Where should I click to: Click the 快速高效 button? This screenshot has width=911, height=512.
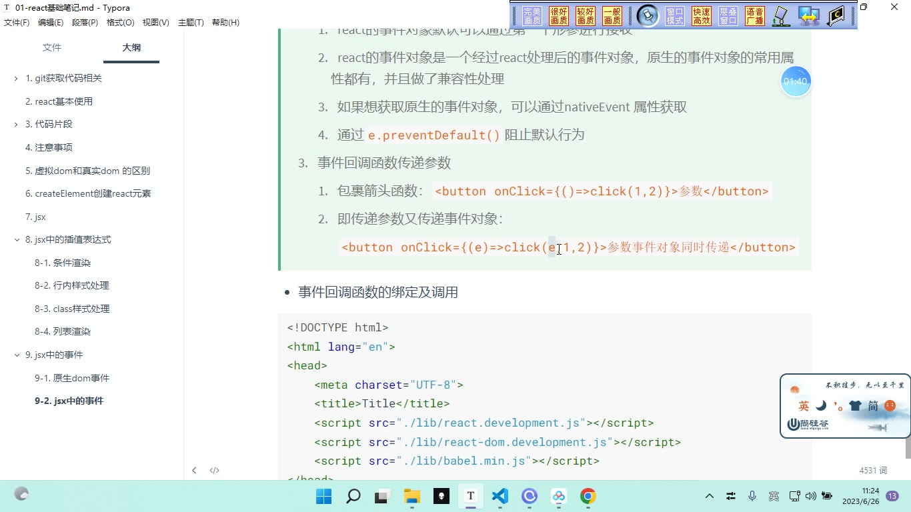click(702, 16)
